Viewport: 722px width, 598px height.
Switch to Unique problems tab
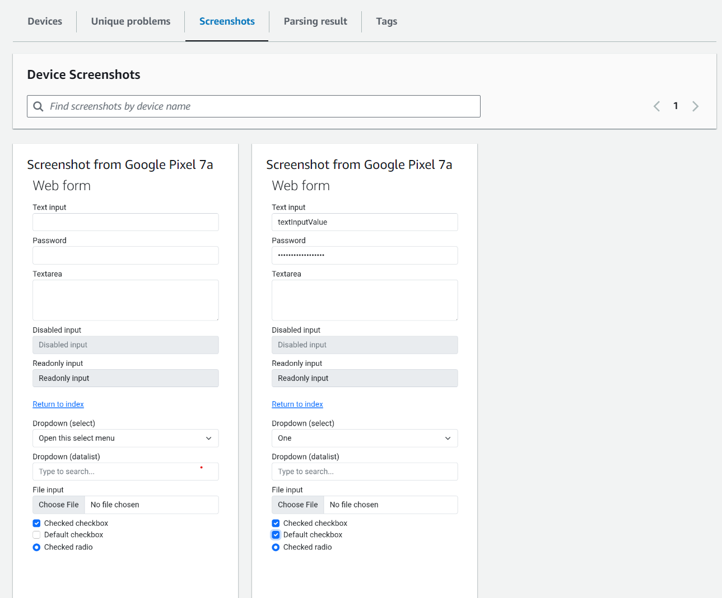click(x=131, y=21)
